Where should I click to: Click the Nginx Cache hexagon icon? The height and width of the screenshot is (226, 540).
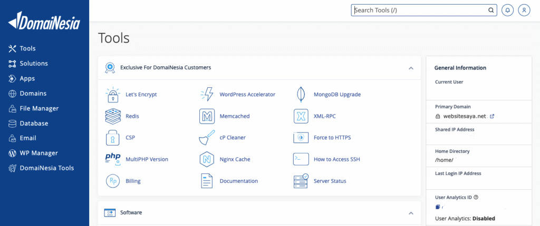click(x=207, y=159)
